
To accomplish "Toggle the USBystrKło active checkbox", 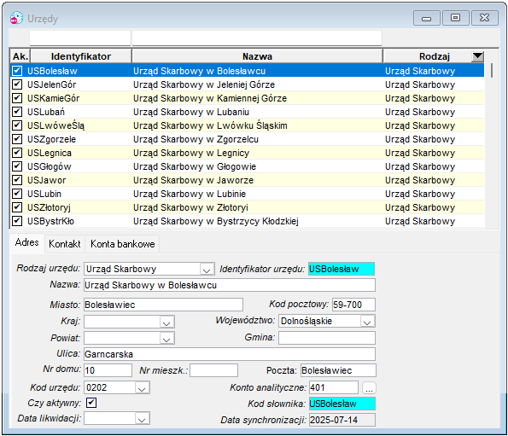I will [17, 221].
